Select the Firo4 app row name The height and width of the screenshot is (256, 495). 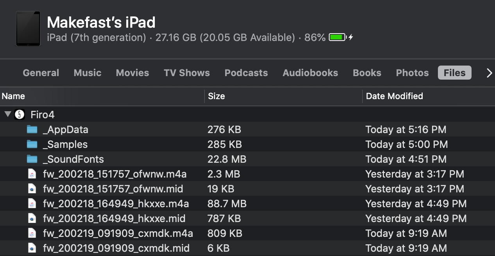tap(43, 115)
